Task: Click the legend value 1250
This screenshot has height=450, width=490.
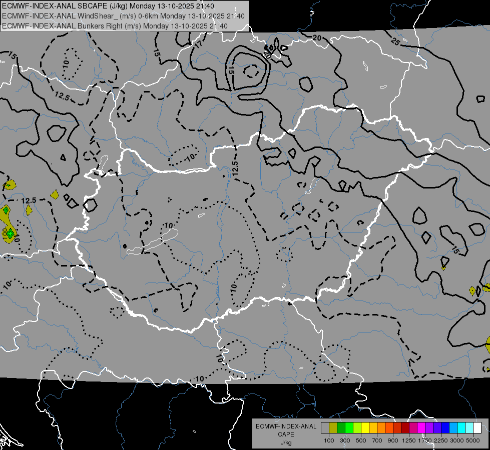Action: tap(409, 440)
